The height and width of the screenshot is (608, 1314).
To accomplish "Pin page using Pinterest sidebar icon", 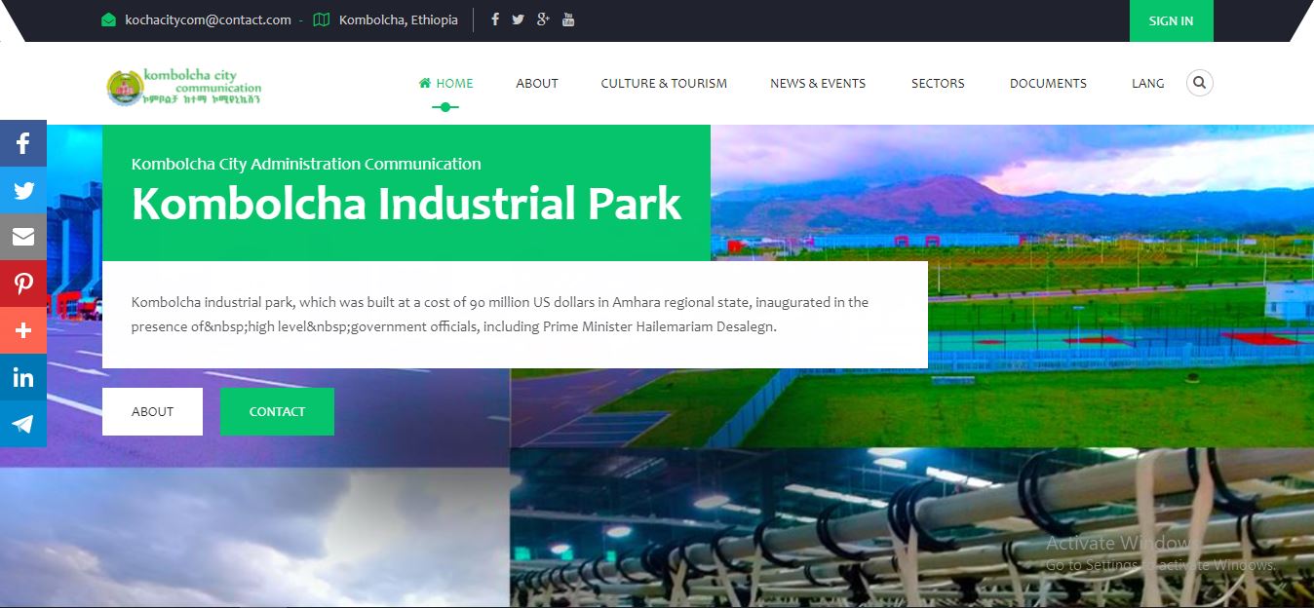I will [23, 284].
